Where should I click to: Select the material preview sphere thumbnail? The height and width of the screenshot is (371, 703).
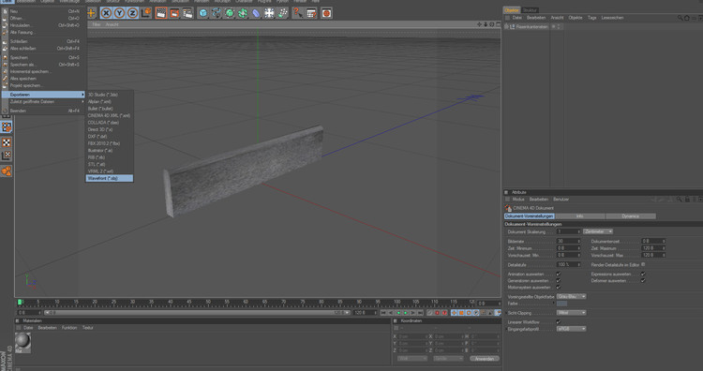coord(22,342)
